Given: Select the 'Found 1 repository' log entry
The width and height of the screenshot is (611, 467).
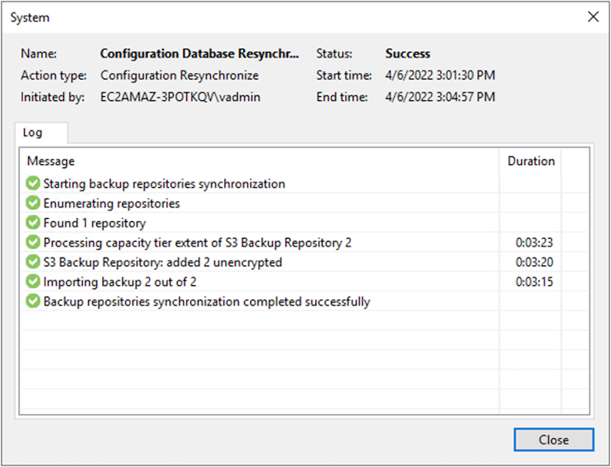Looking at the screenshot, I should (95, 223).
